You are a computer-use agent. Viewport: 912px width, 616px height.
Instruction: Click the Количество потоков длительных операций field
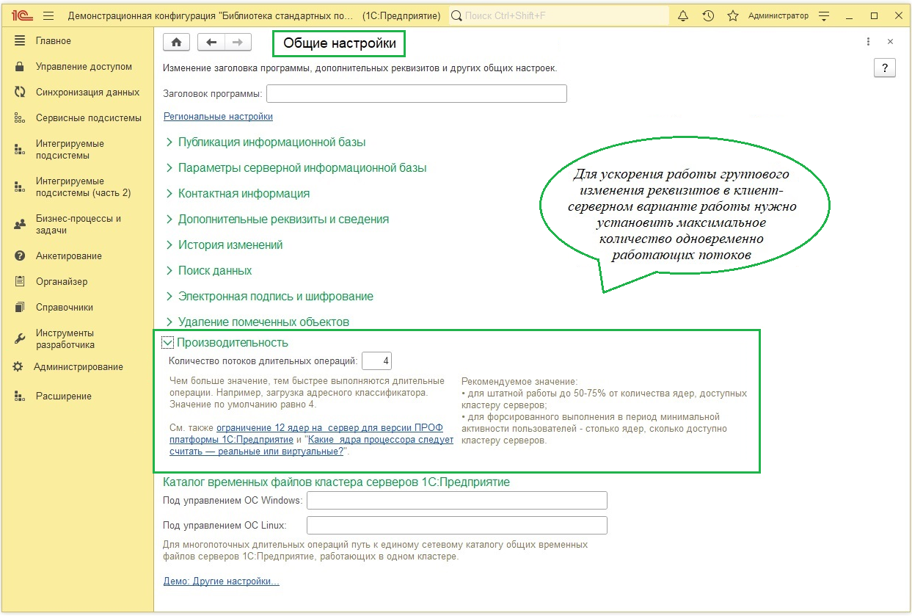pos(377,361)
